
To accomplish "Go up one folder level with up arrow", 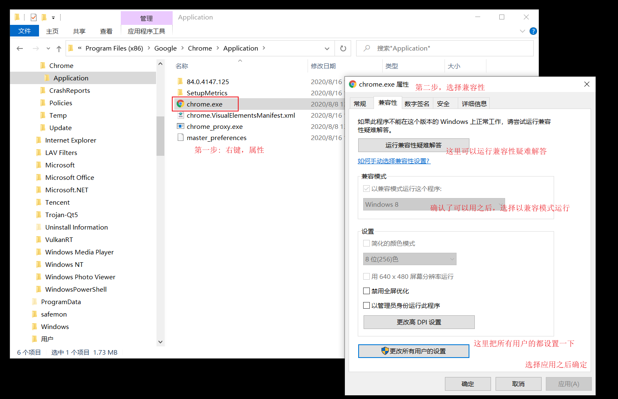I will [59, 48].
